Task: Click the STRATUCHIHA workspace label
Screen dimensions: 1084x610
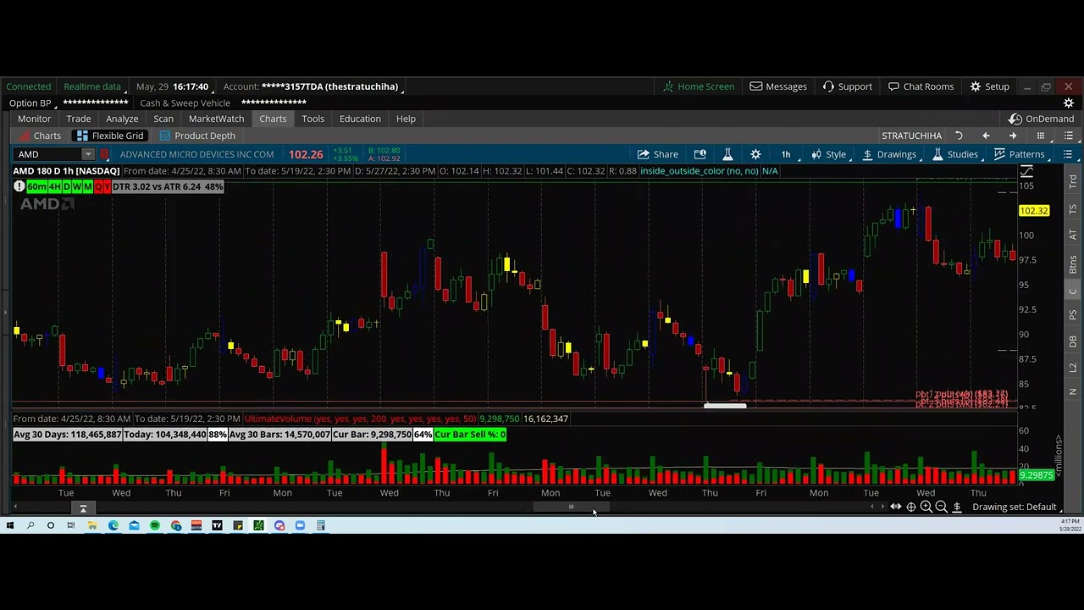Action: point(911,136)
